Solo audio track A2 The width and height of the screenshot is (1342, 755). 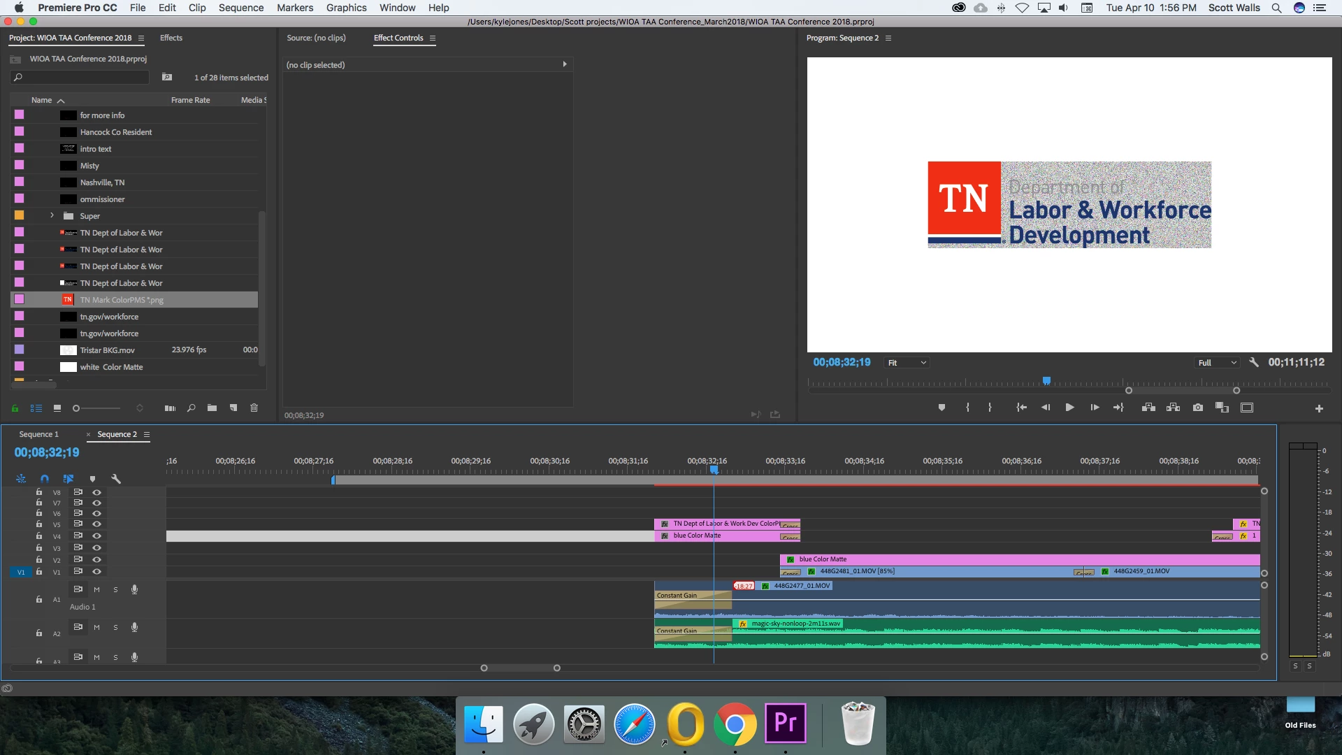pyautogui.click(x=115, y=628)
